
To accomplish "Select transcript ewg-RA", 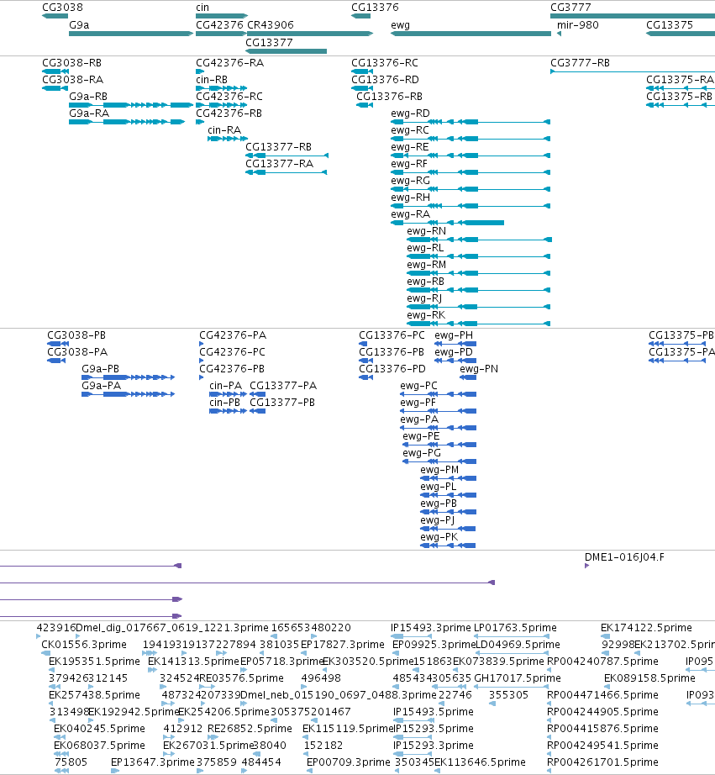I will point(447,223).
